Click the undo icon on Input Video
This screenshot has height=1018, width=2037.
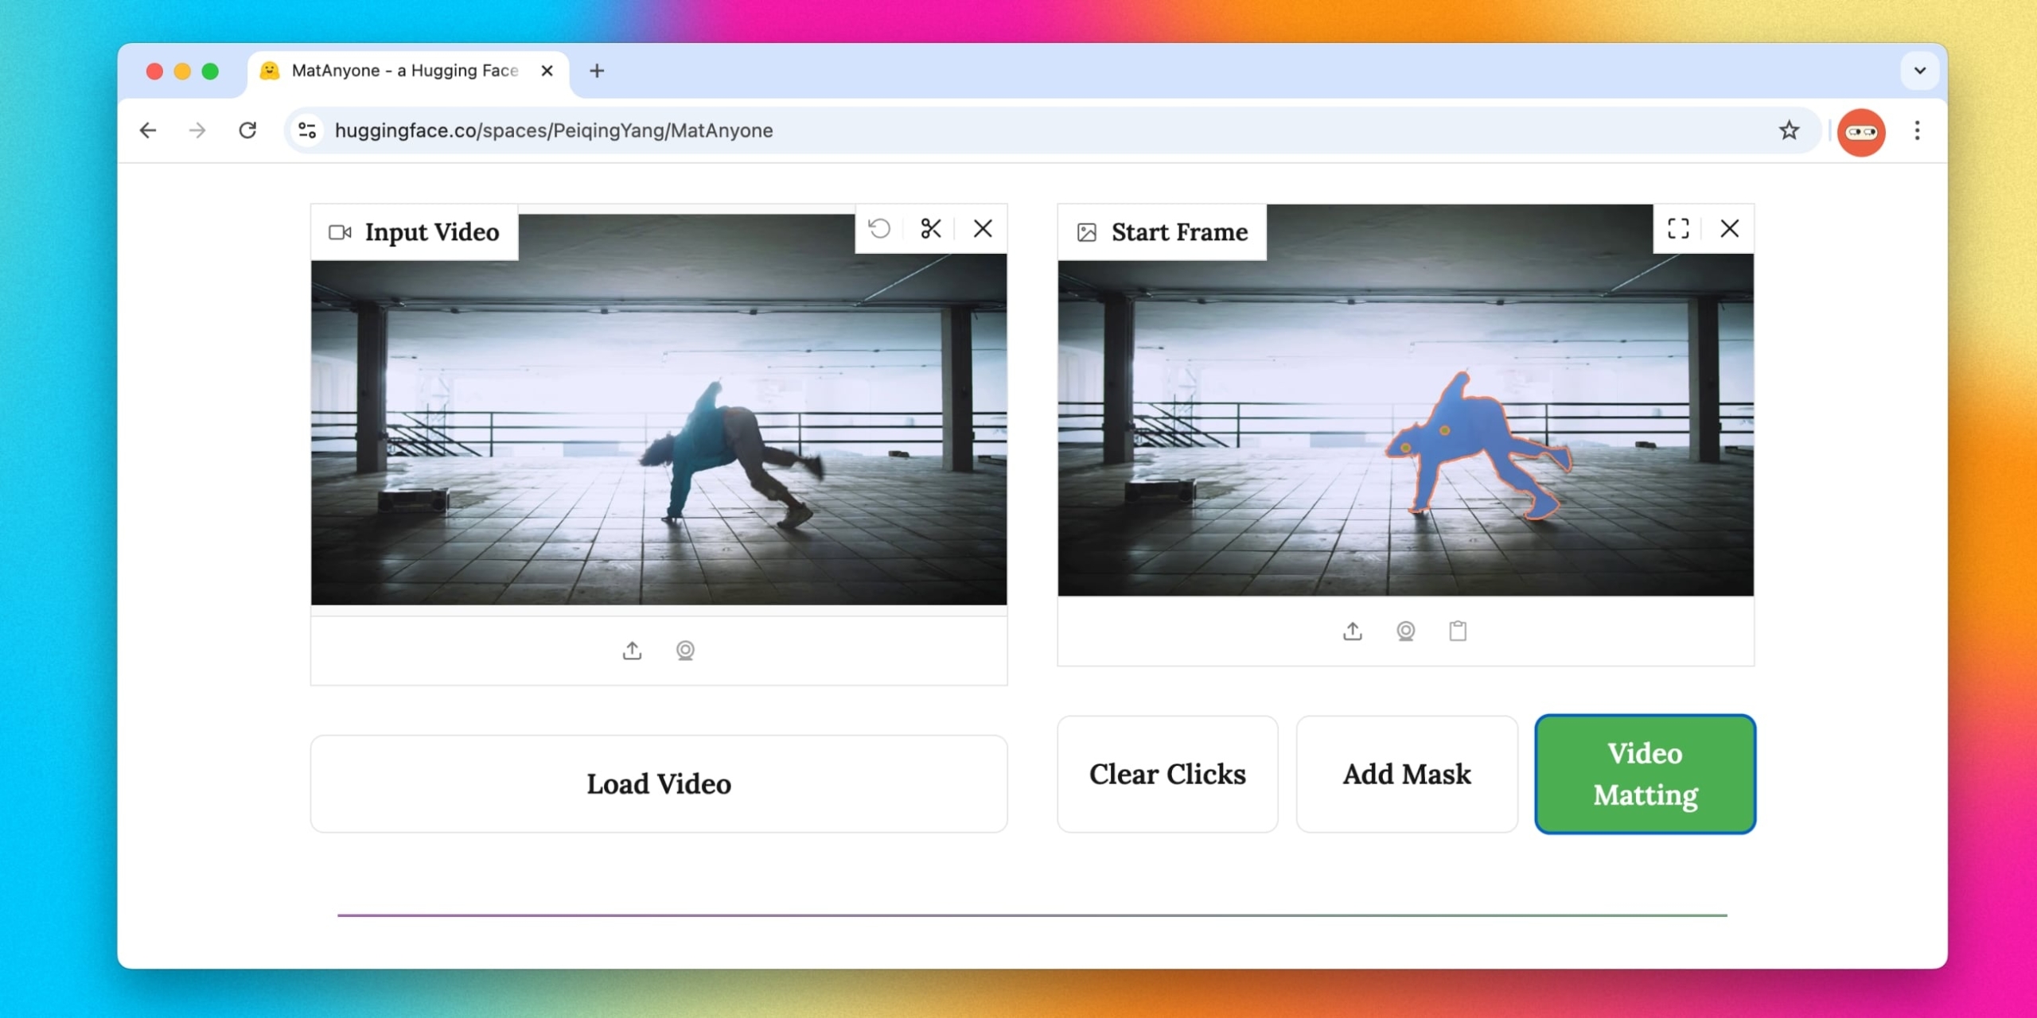(x=879, y=229)
